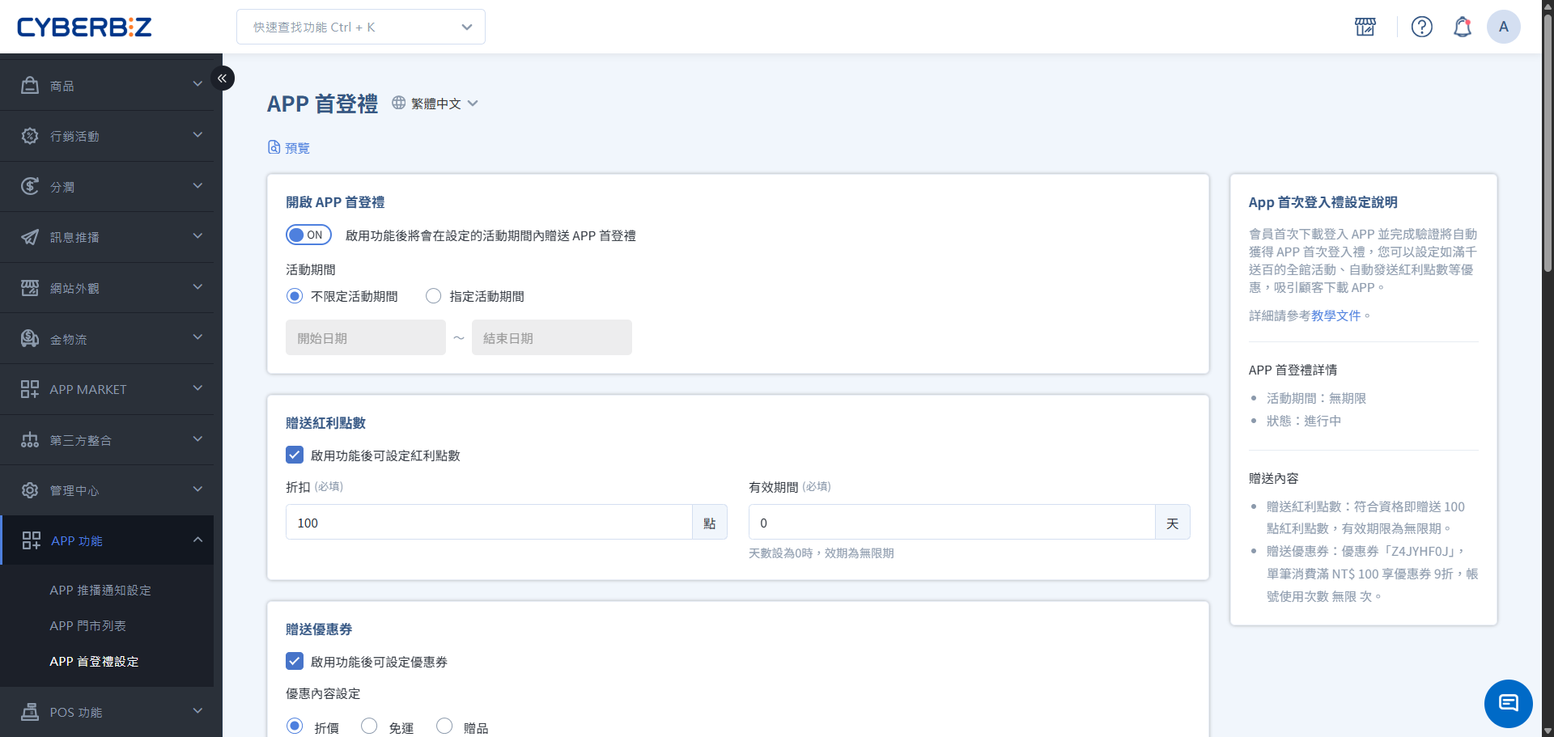Select 贈品 coupon type radio

click(444, 726)
